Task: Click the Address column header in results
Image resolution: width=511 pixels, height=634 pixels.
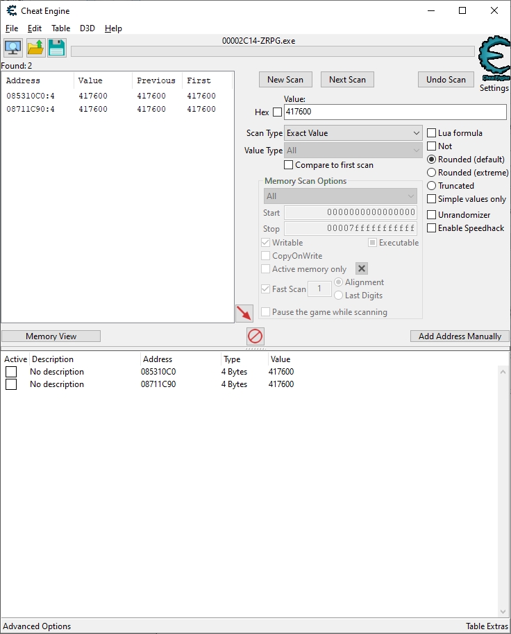Action: click(x=38, y=80)
